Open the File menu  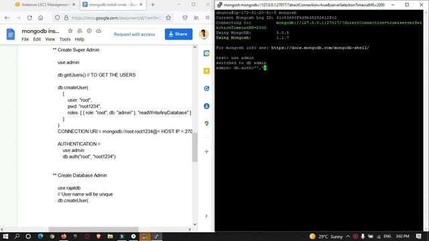pyautogui.click(x=25, y=39)
